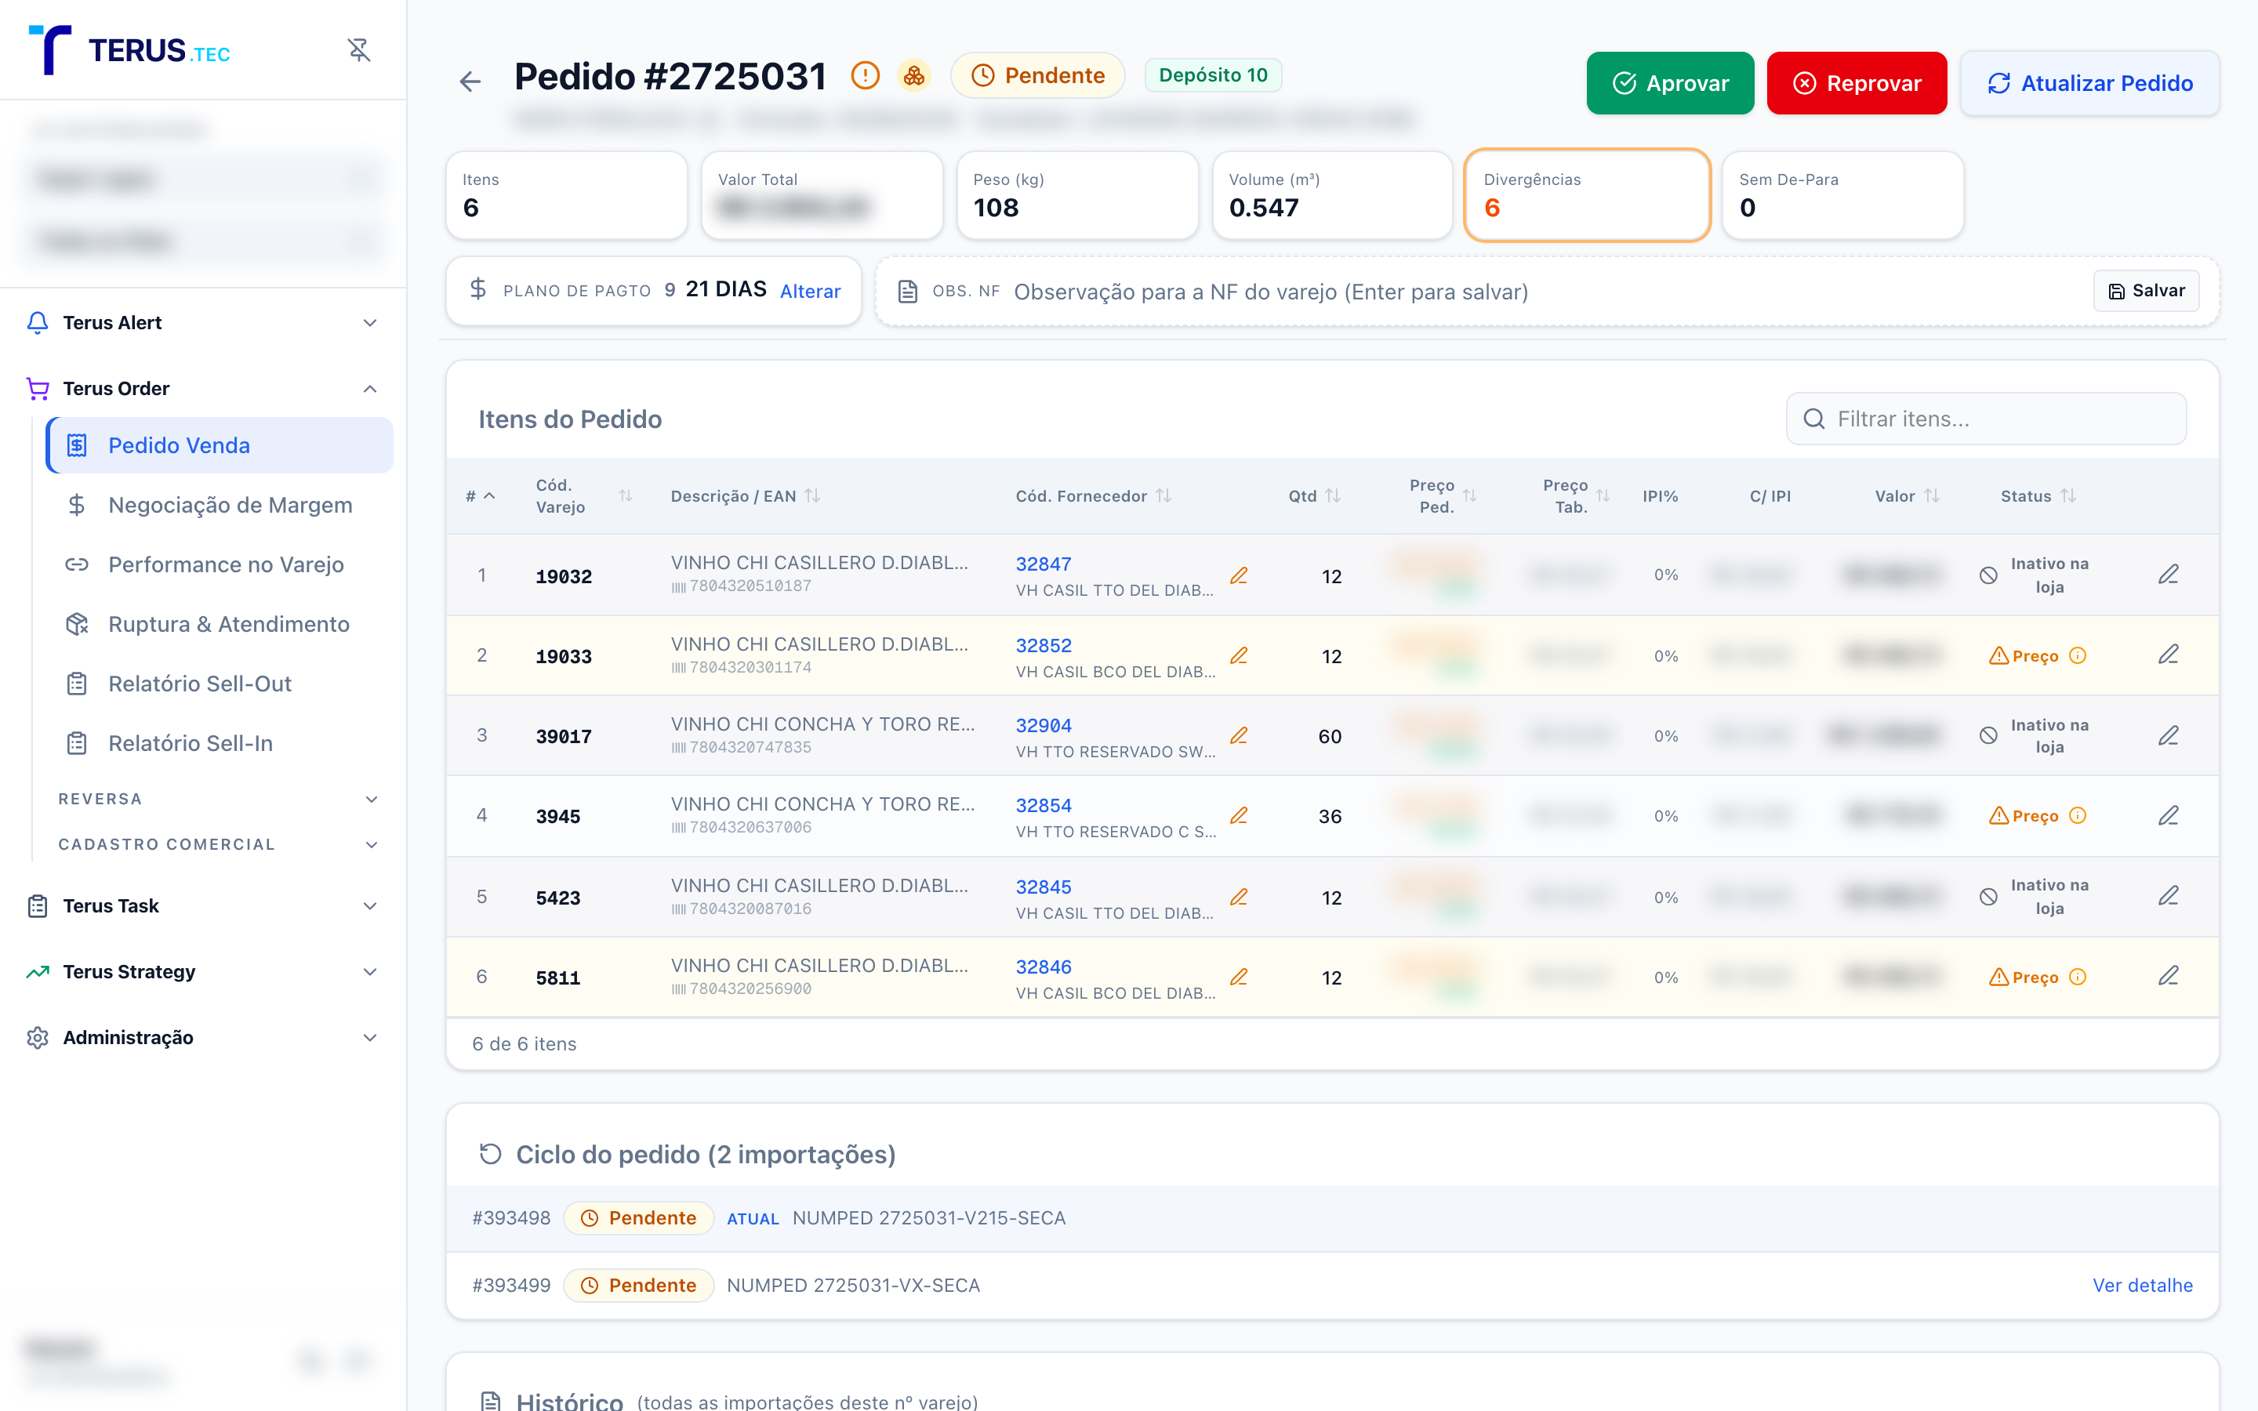This screenshot has width=2258, height=1411.
Task: Collapse the Terus Order menu
Action: click(x=203, y=389)
